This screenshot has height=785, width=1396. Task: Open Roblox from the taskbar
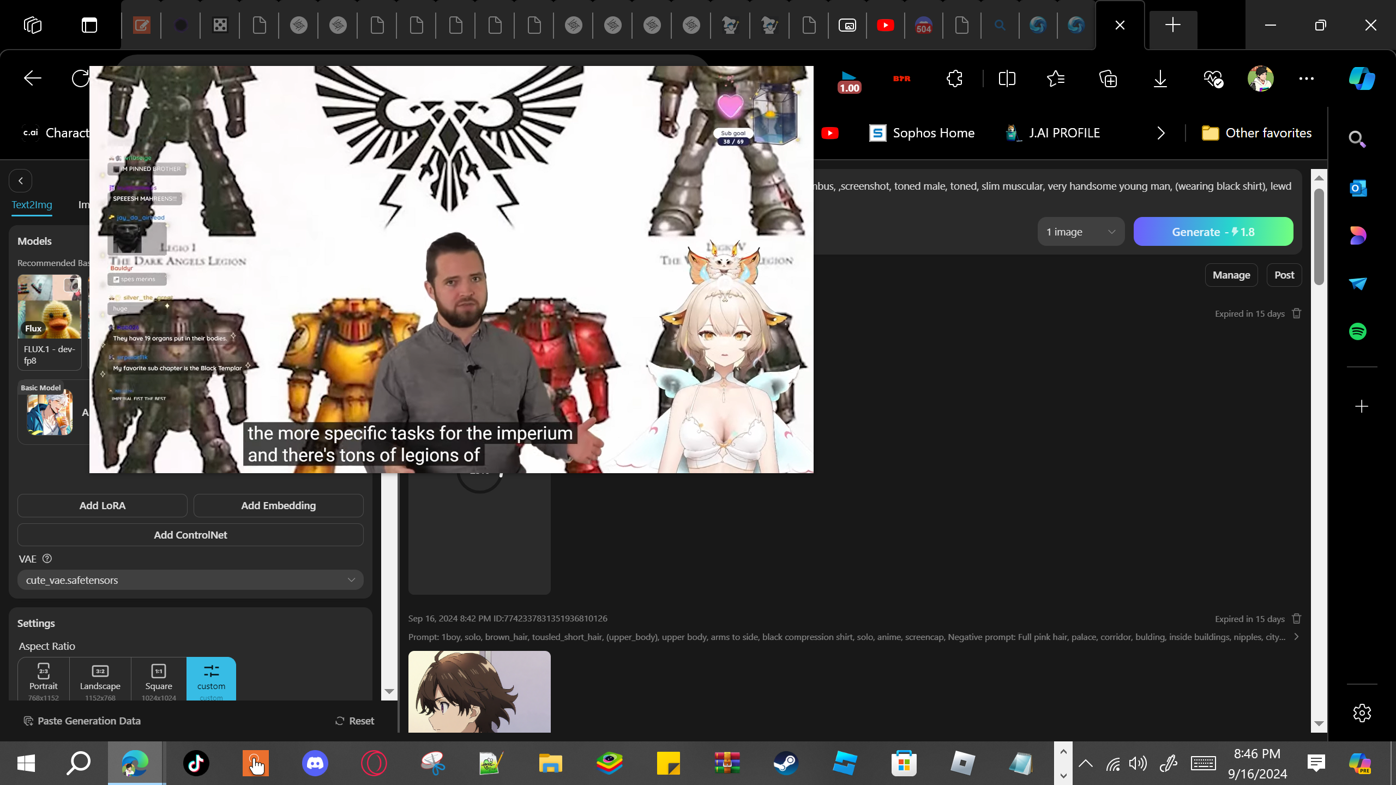(x=962, y=763)
